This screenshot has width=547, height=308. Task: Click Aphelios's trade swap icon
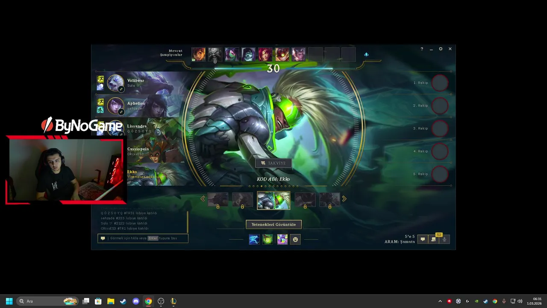pyautogui.click(x=121, y=112)
